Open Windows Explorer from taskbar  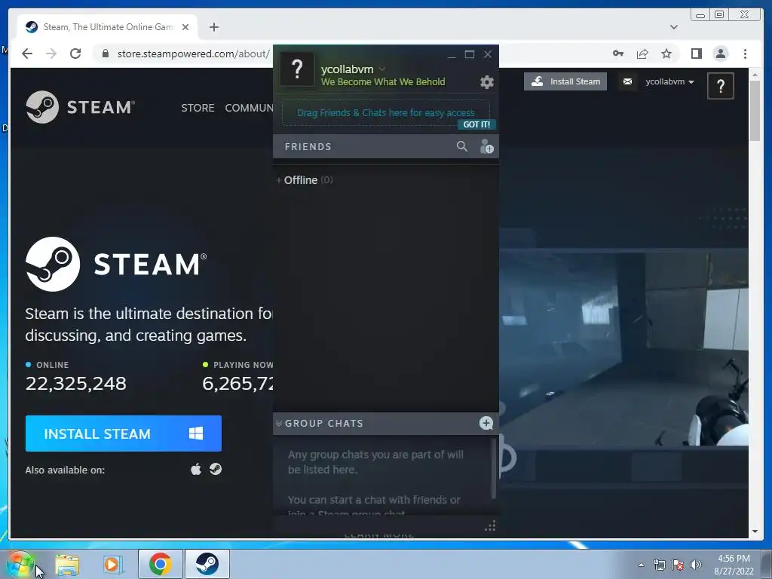(x=67, y=564)
